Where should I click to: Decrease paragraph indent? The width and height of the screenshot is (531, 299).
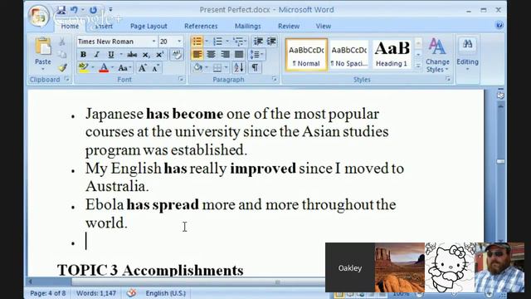[x=258, y=42]
